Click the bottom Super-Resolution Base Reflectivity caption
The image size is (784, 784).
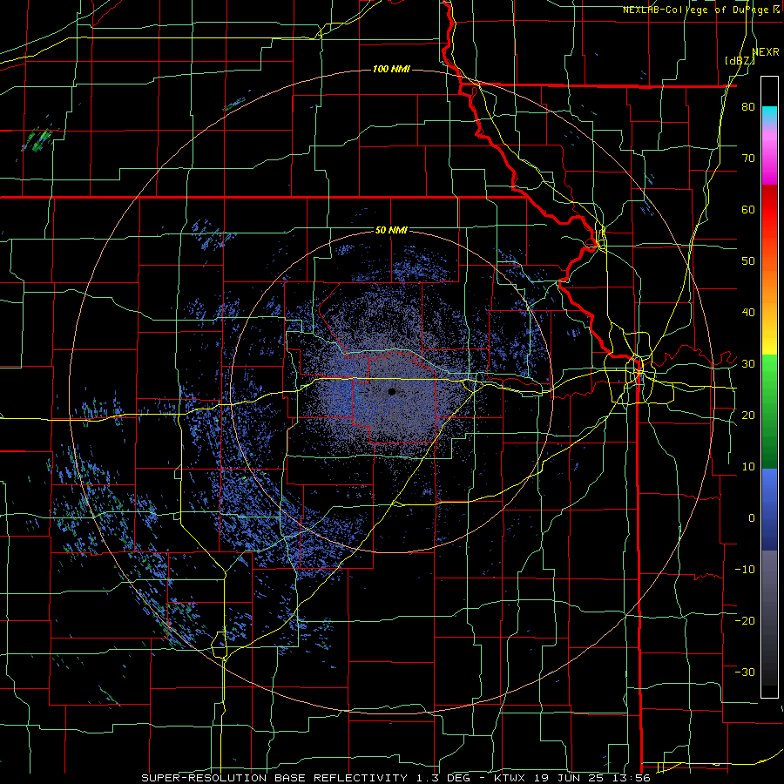point(395,778)
